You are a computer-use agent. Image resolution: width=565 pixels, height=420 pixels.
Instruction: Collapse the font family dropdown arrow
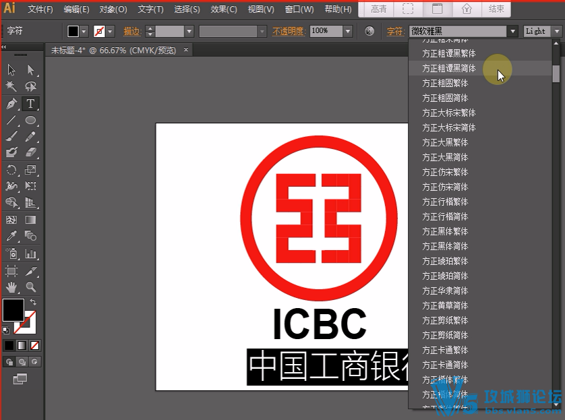tap(512, 32)
